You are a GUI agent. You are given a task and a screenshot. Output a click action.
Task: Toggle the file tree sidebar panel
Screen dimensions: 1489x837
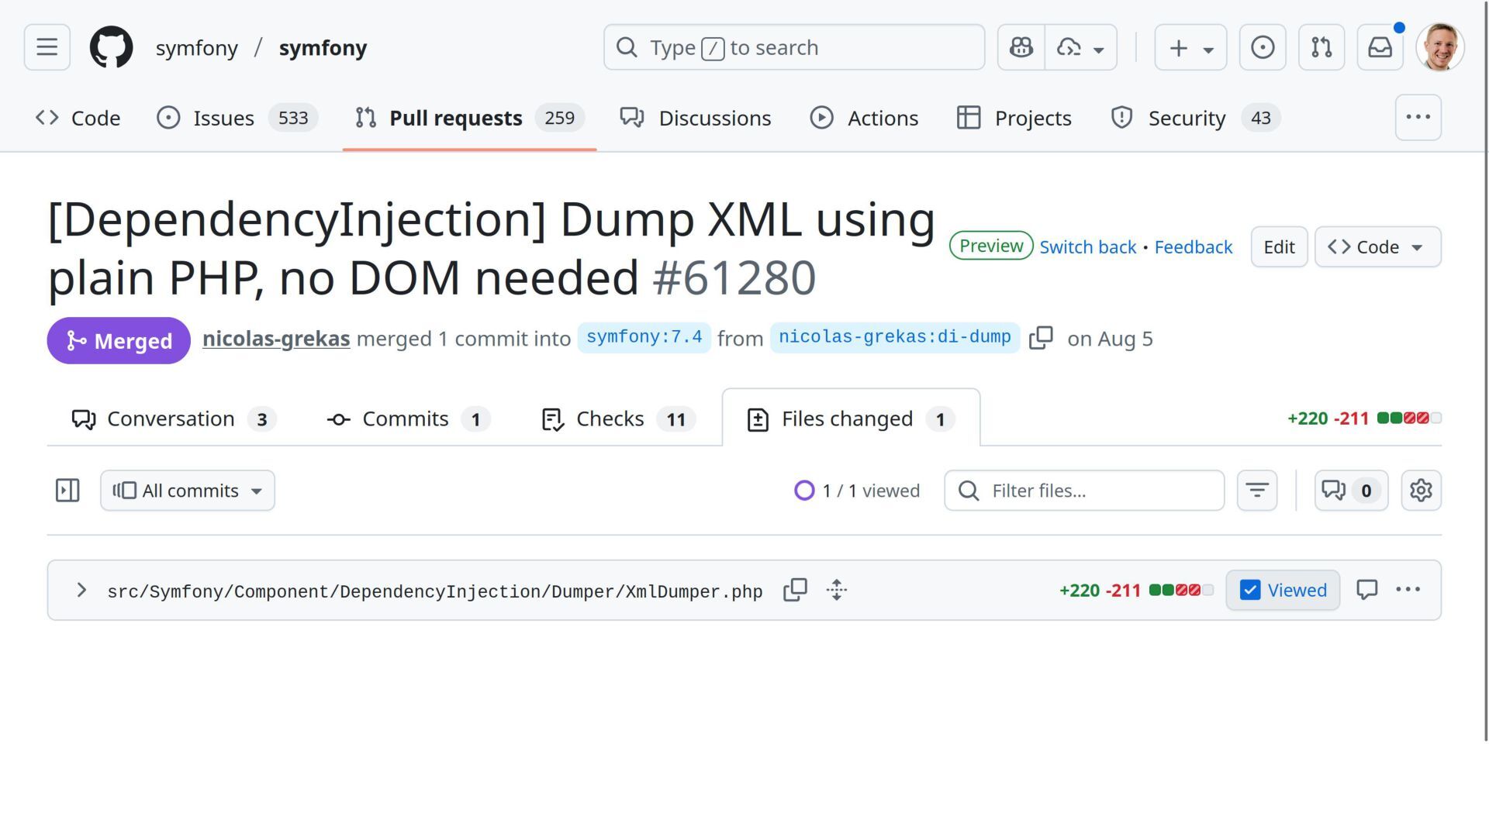pos(67,491)
